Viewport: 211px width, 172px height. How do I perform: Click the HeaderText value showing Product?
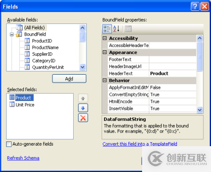tap(173, 73)
